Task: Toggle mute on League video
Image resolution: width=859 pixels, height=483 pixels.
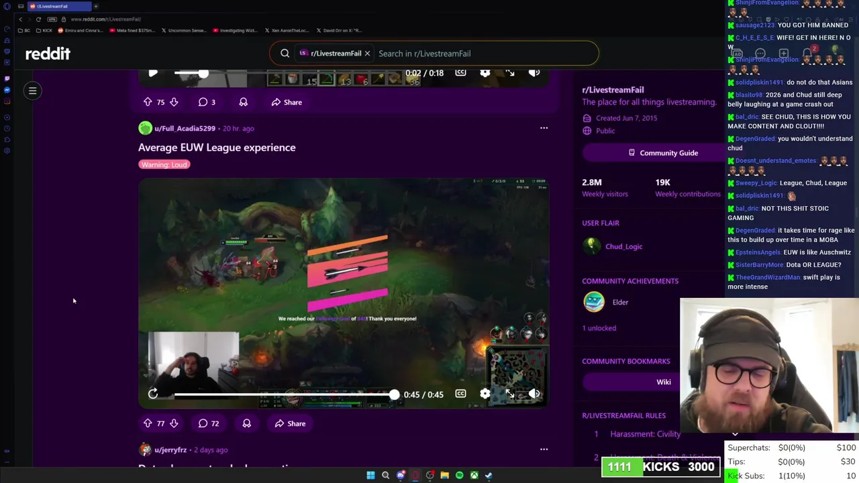Action: (534, 394)
